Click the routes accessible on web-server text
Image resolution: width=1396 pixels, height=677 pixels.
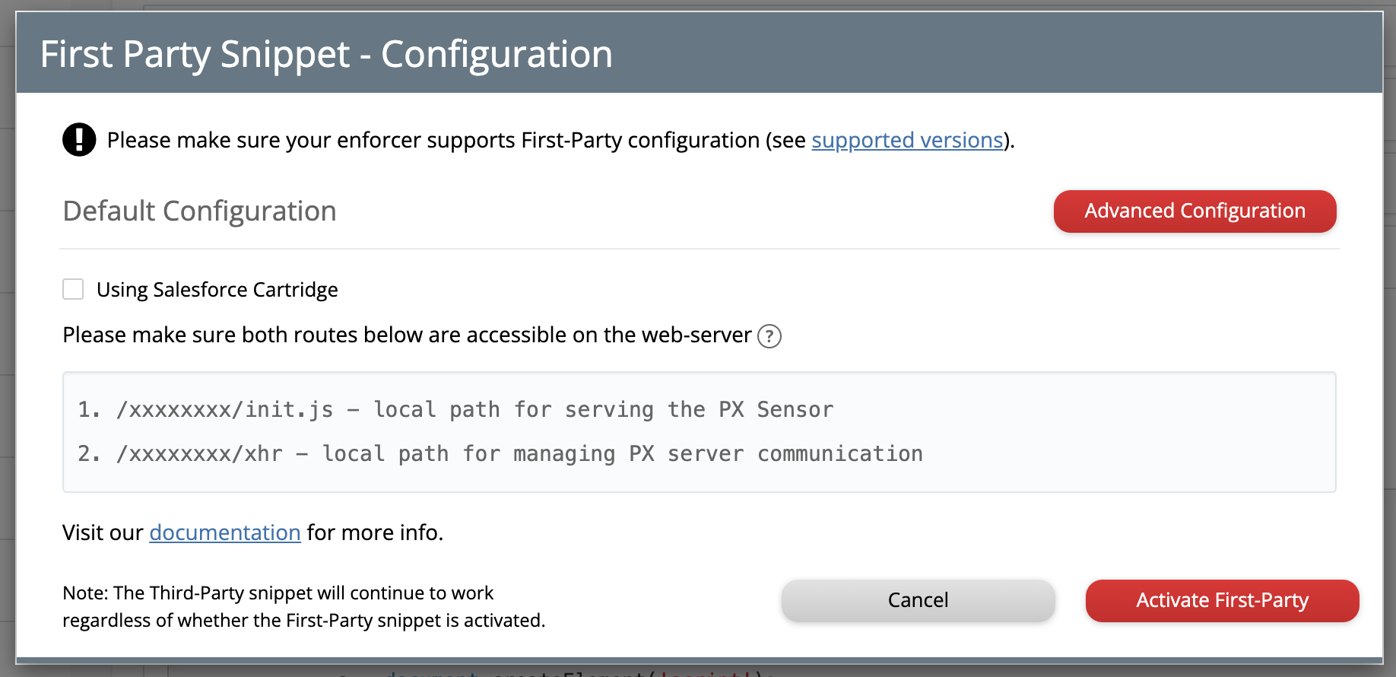pyautogui.click(x=407, y=335)
